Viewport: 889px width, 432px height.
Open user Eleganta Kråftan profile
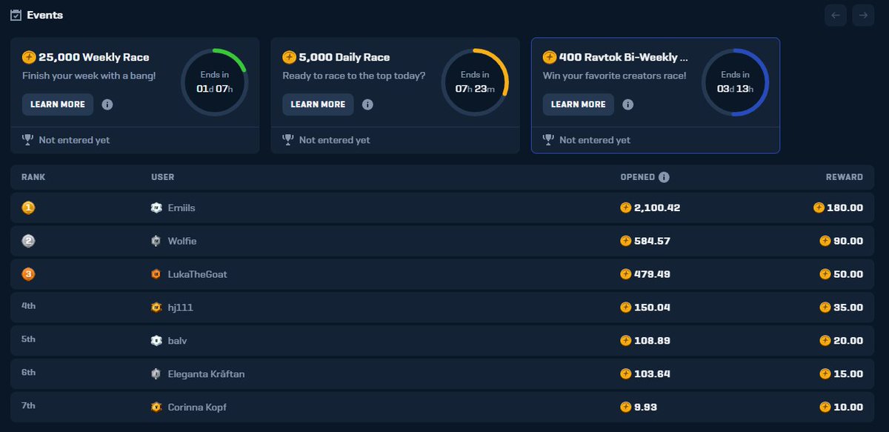coord(207,374)
